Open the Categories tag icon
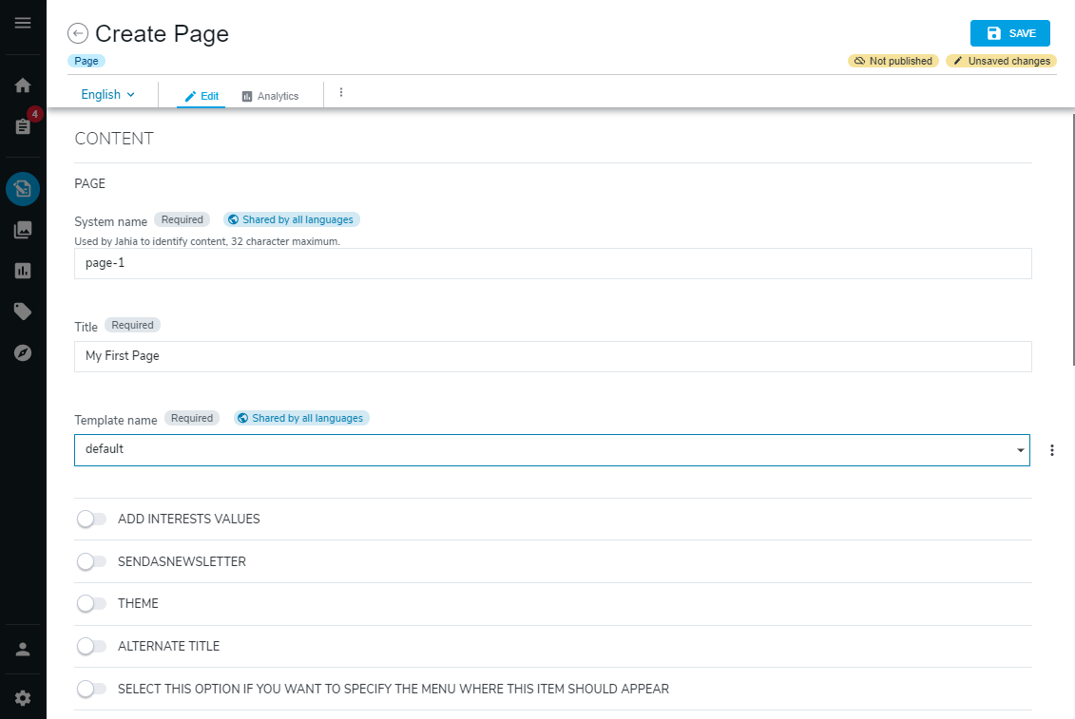1075x719 pixels. [x=23, y=311]
